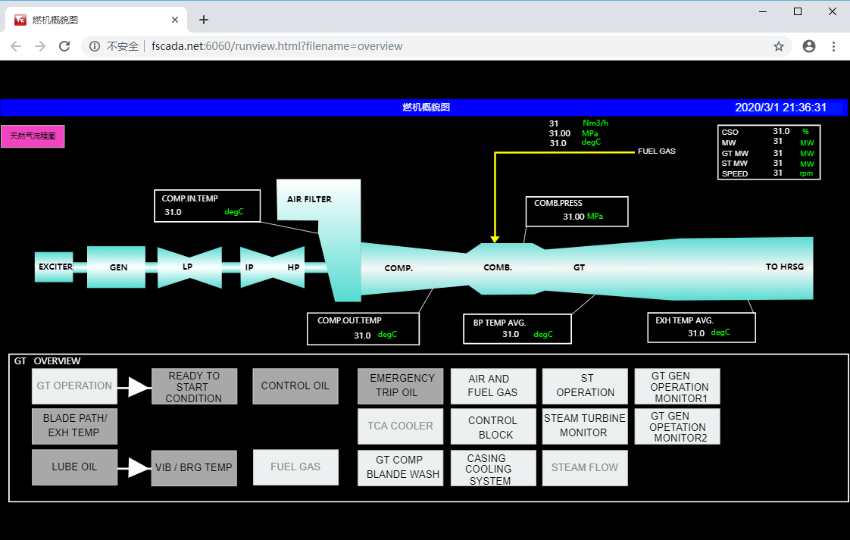Open the ST OPERATION screen
The height and width of the screenshot is (540, 850).
click(585, 386)
